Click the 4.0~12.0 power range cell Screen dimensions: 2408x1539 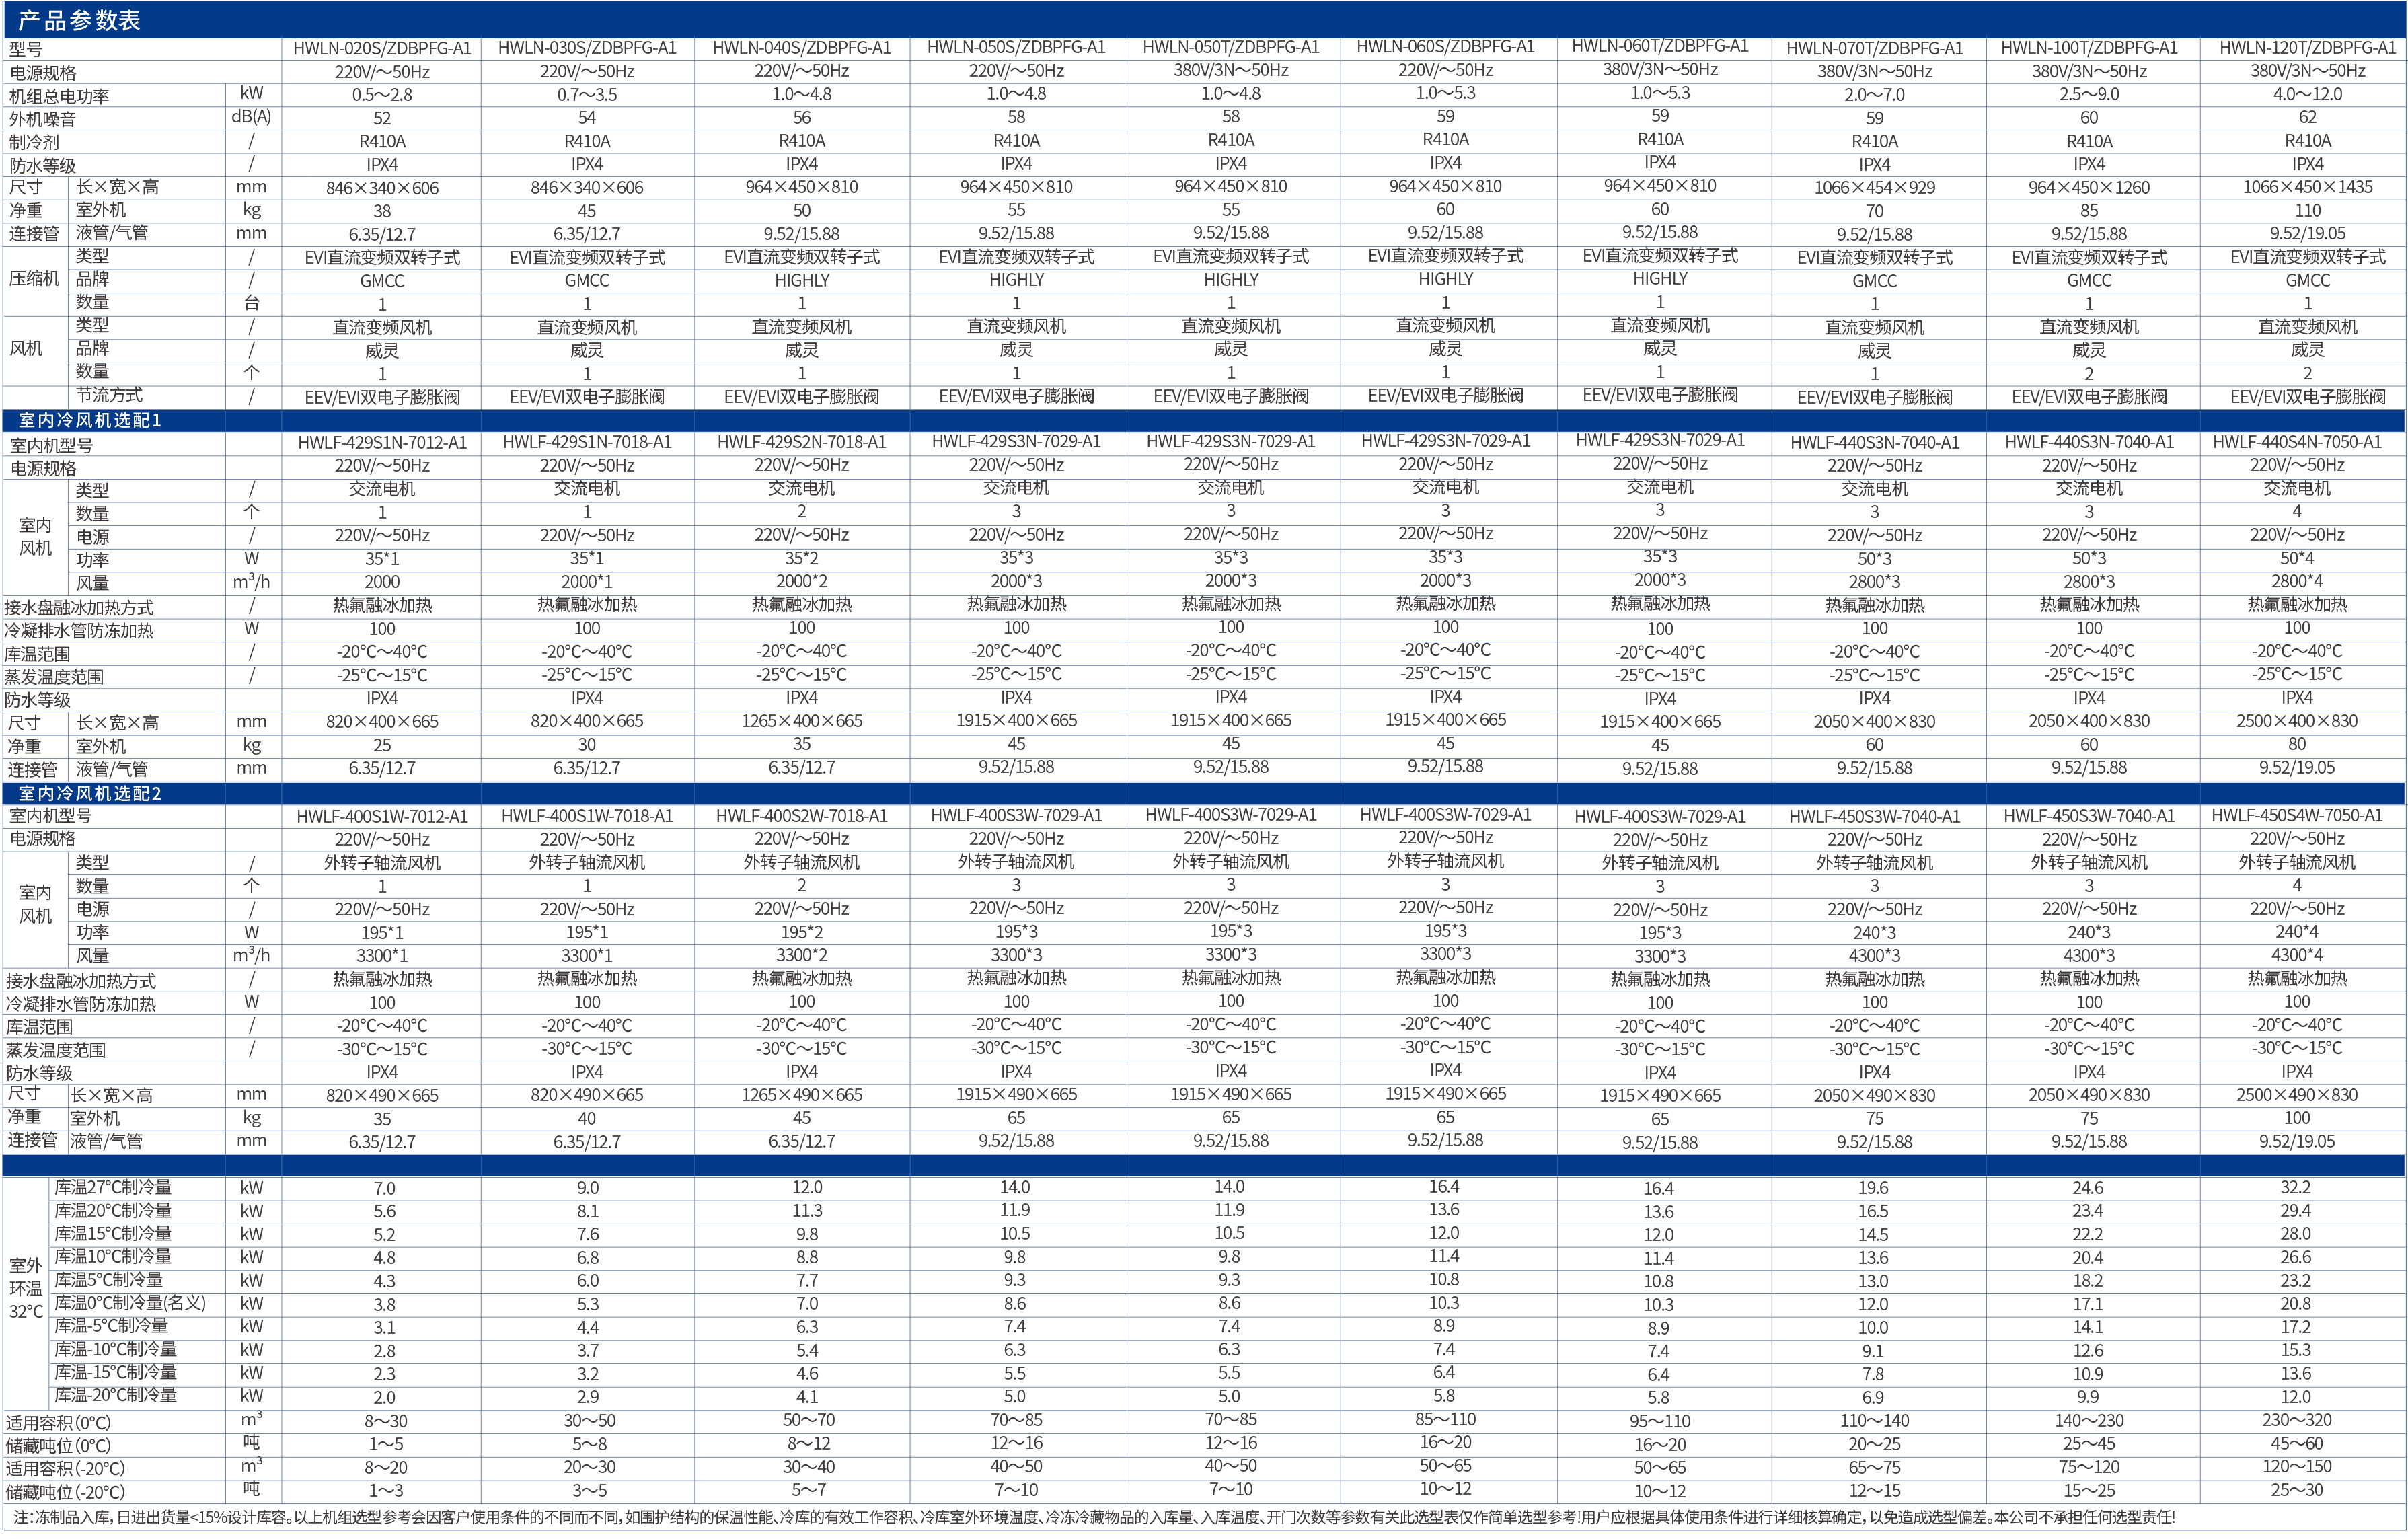[x=2307, y=94]
